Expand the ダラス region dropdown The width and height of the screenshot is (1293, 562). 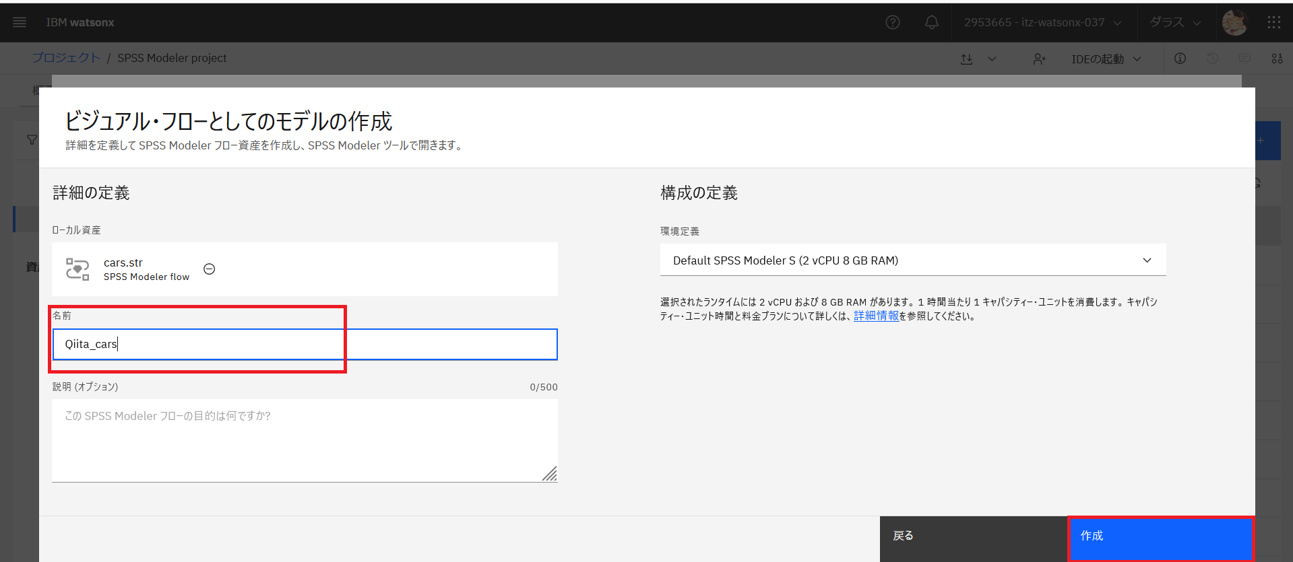pyautogui.click(x=1175, y=22)
